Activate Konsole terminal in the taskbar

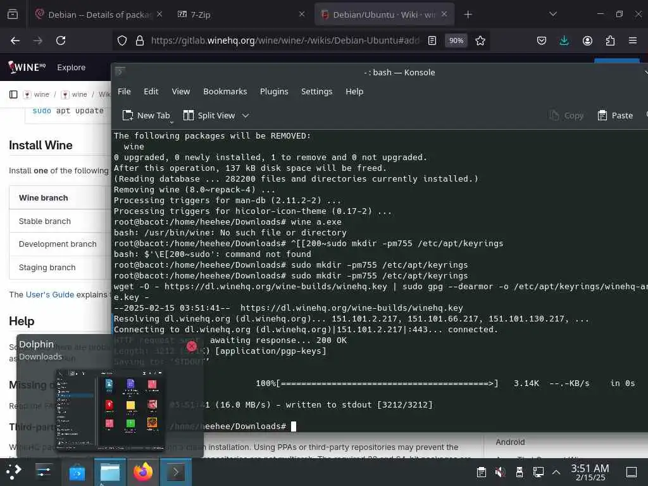pos(176,472)
